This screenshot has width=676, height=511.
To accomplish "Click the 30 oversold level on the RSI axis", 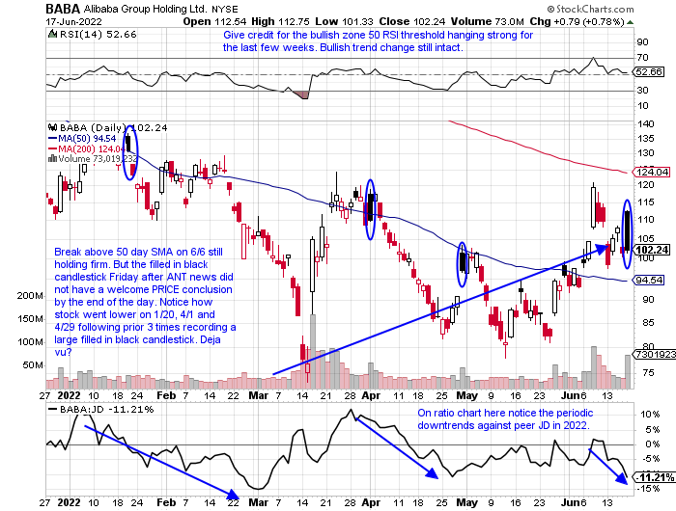I will click(642, 90).
